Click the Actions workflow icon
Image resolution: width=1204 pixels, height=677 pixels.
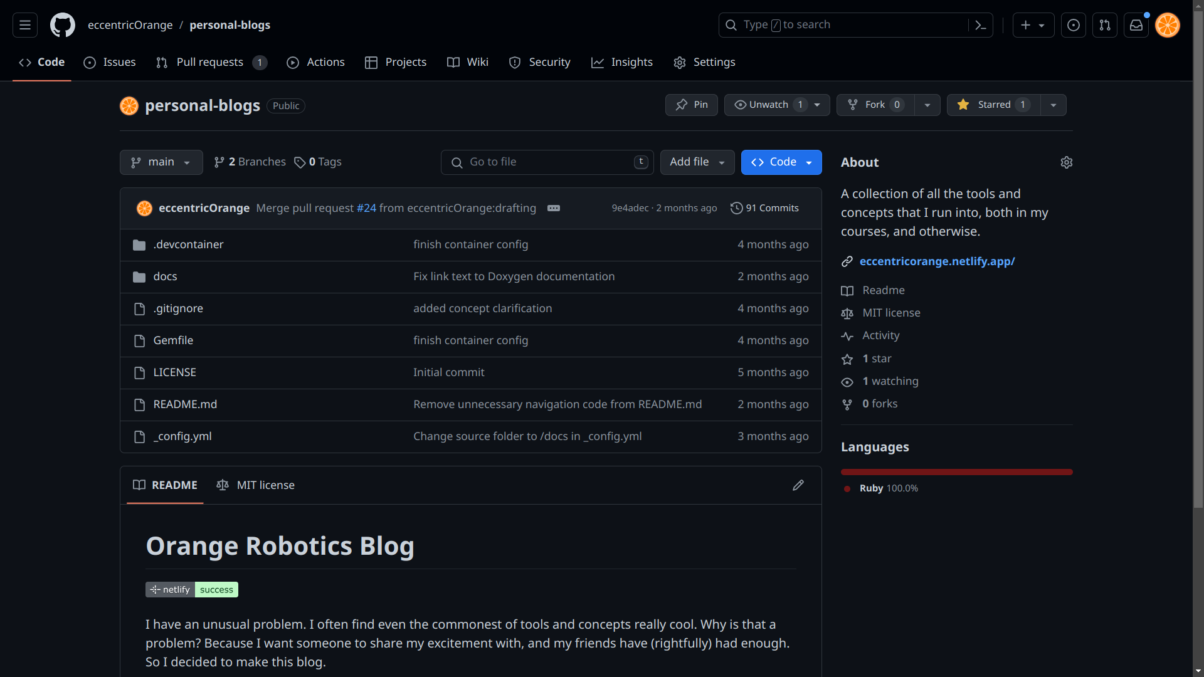[x=293, y=62]
